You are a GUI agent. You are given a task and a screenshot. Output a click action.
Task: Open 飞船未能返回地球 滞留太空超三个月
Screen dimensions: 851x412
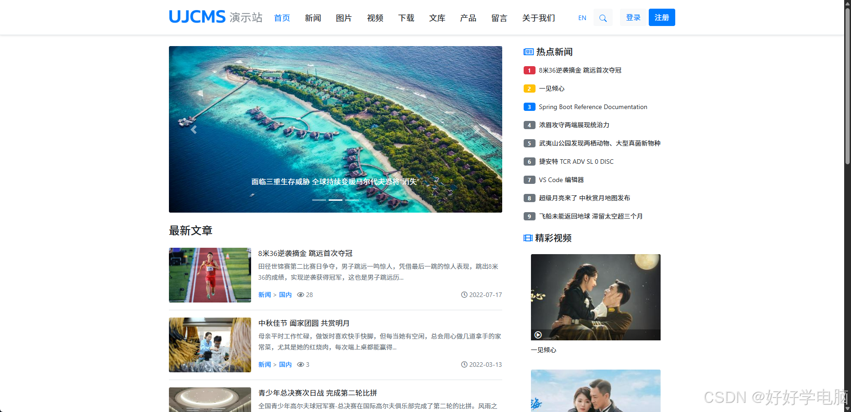[x=591, y=216]
